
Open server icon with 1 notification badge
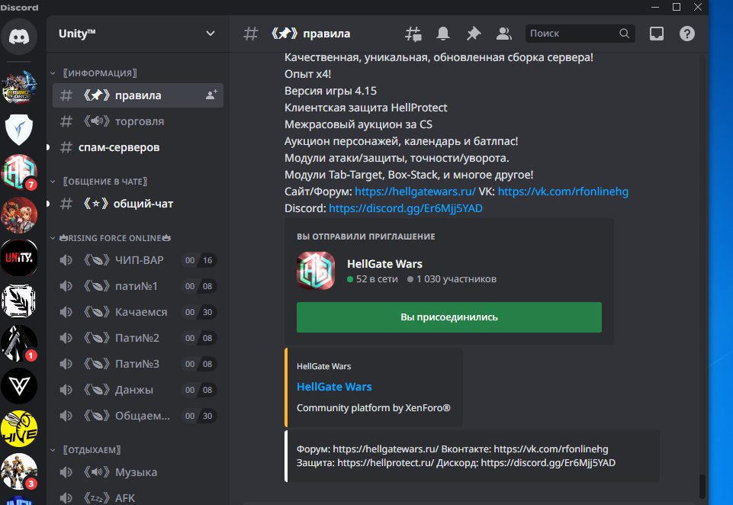[x=19, y=343]
